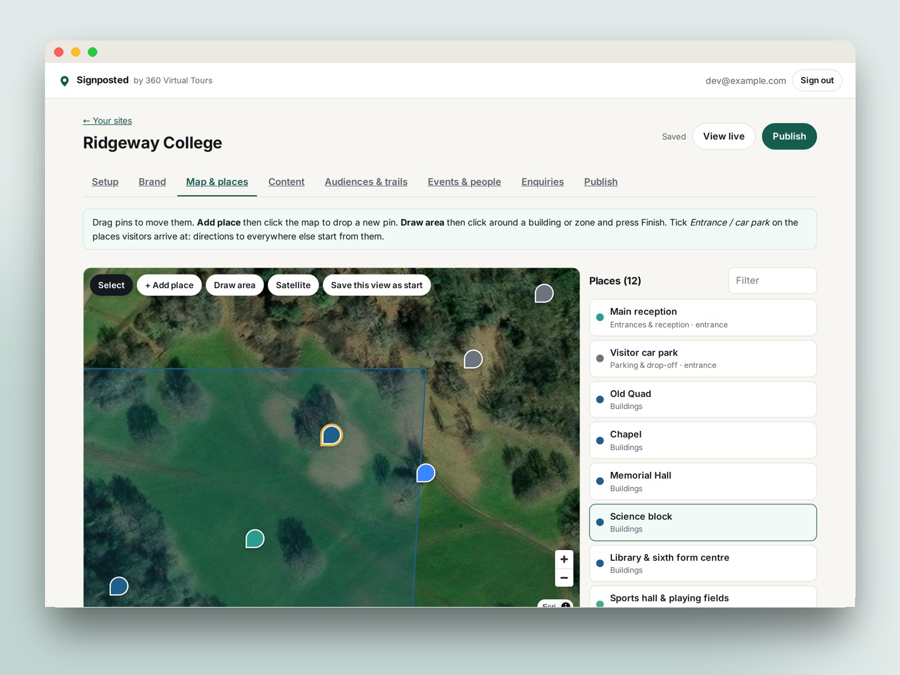Focus the places Filter field
This screenshot has height=675, width=900.
[x=773, y=280]
